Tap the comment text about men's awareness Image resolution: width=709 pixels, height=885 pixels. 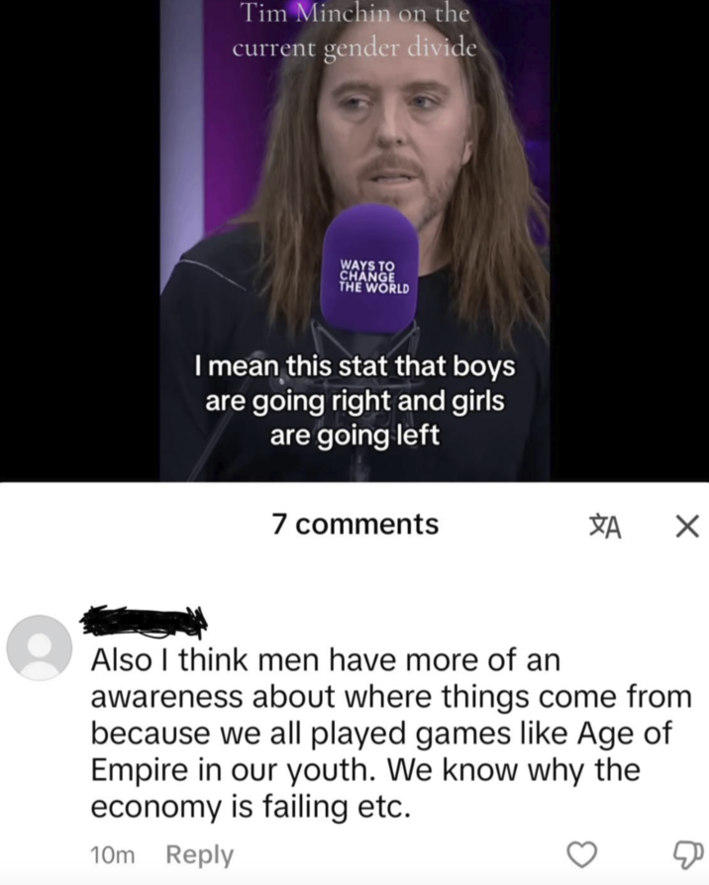(x=391, y=733)
